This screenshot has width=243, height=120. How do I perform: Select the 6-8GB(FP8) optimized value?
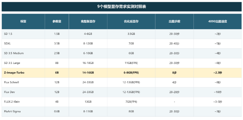click(131, 73)
